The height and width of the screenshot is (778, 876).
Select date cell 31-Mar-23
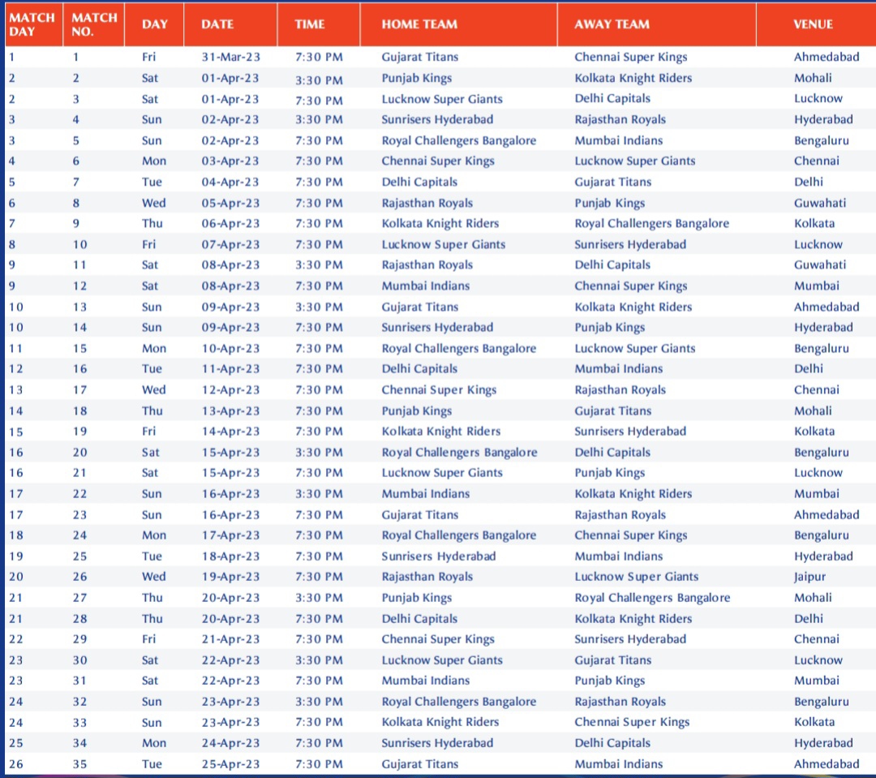click(x=230, y=57)
